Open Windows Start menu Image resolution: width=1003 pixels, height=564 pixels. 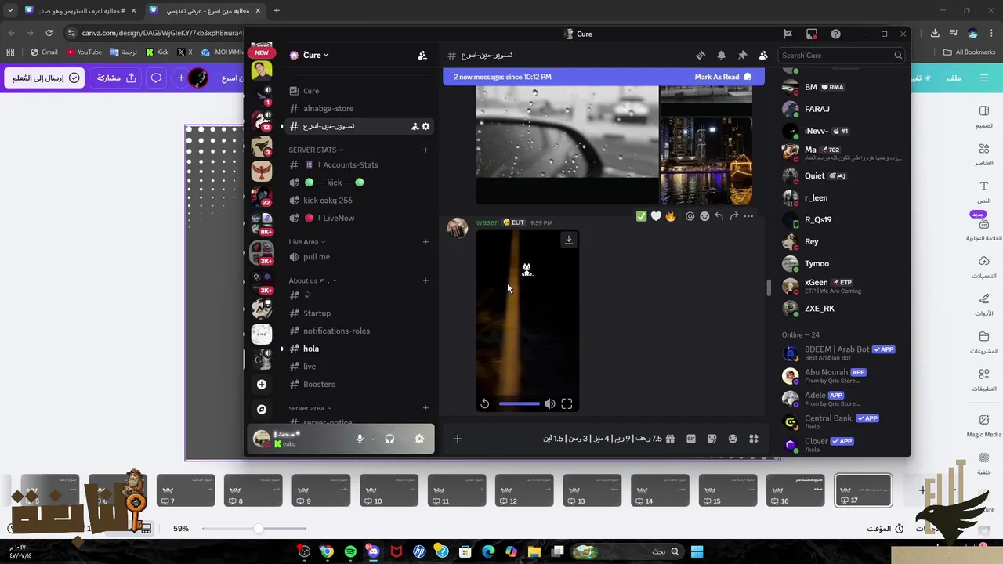(x=697, y=552)
